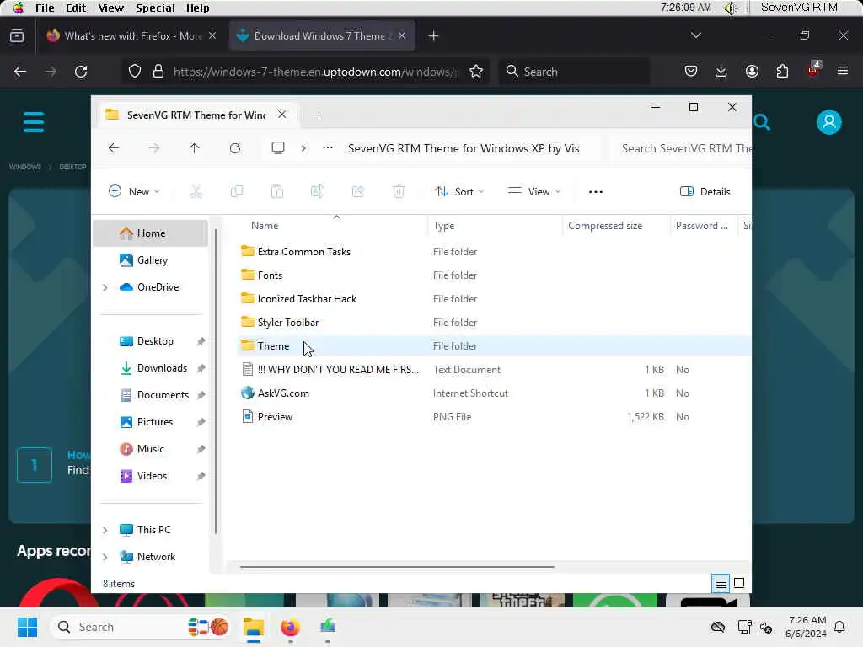
Task: Open the Firefox application menu hamburger
Action: 843,71
